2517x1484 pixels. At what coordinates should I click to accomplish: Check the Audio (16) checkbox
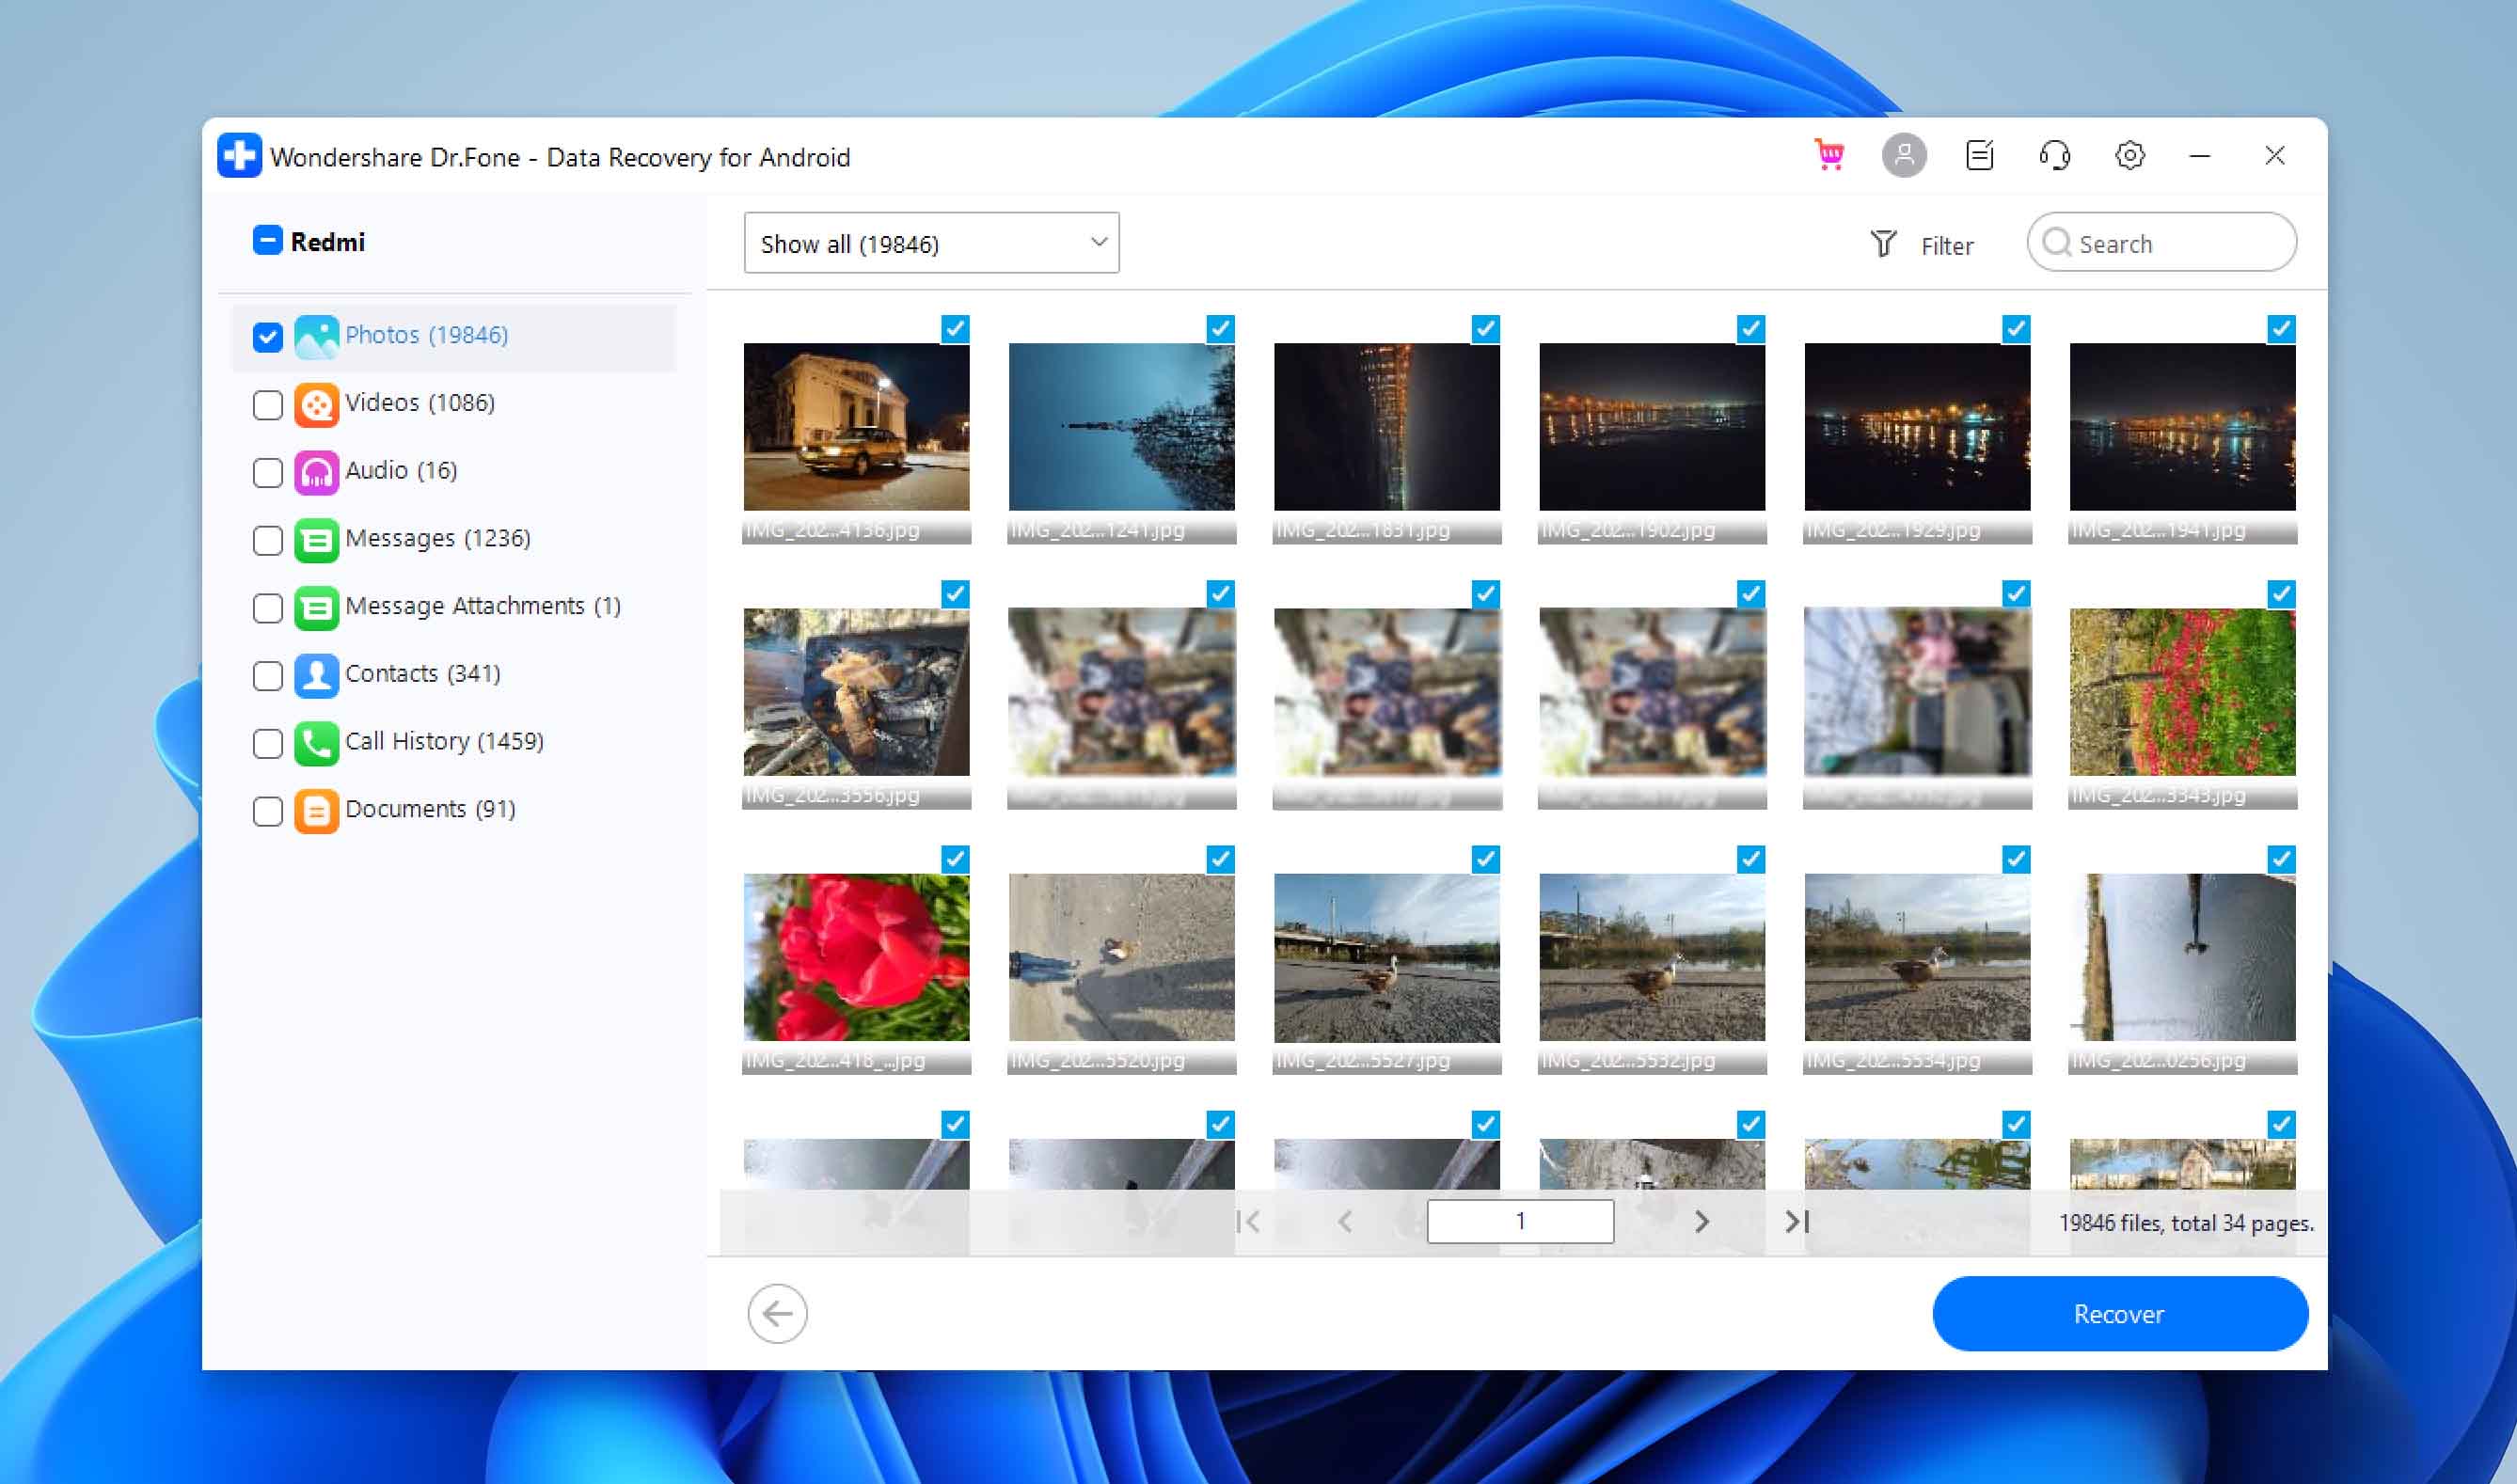point(267,473)
